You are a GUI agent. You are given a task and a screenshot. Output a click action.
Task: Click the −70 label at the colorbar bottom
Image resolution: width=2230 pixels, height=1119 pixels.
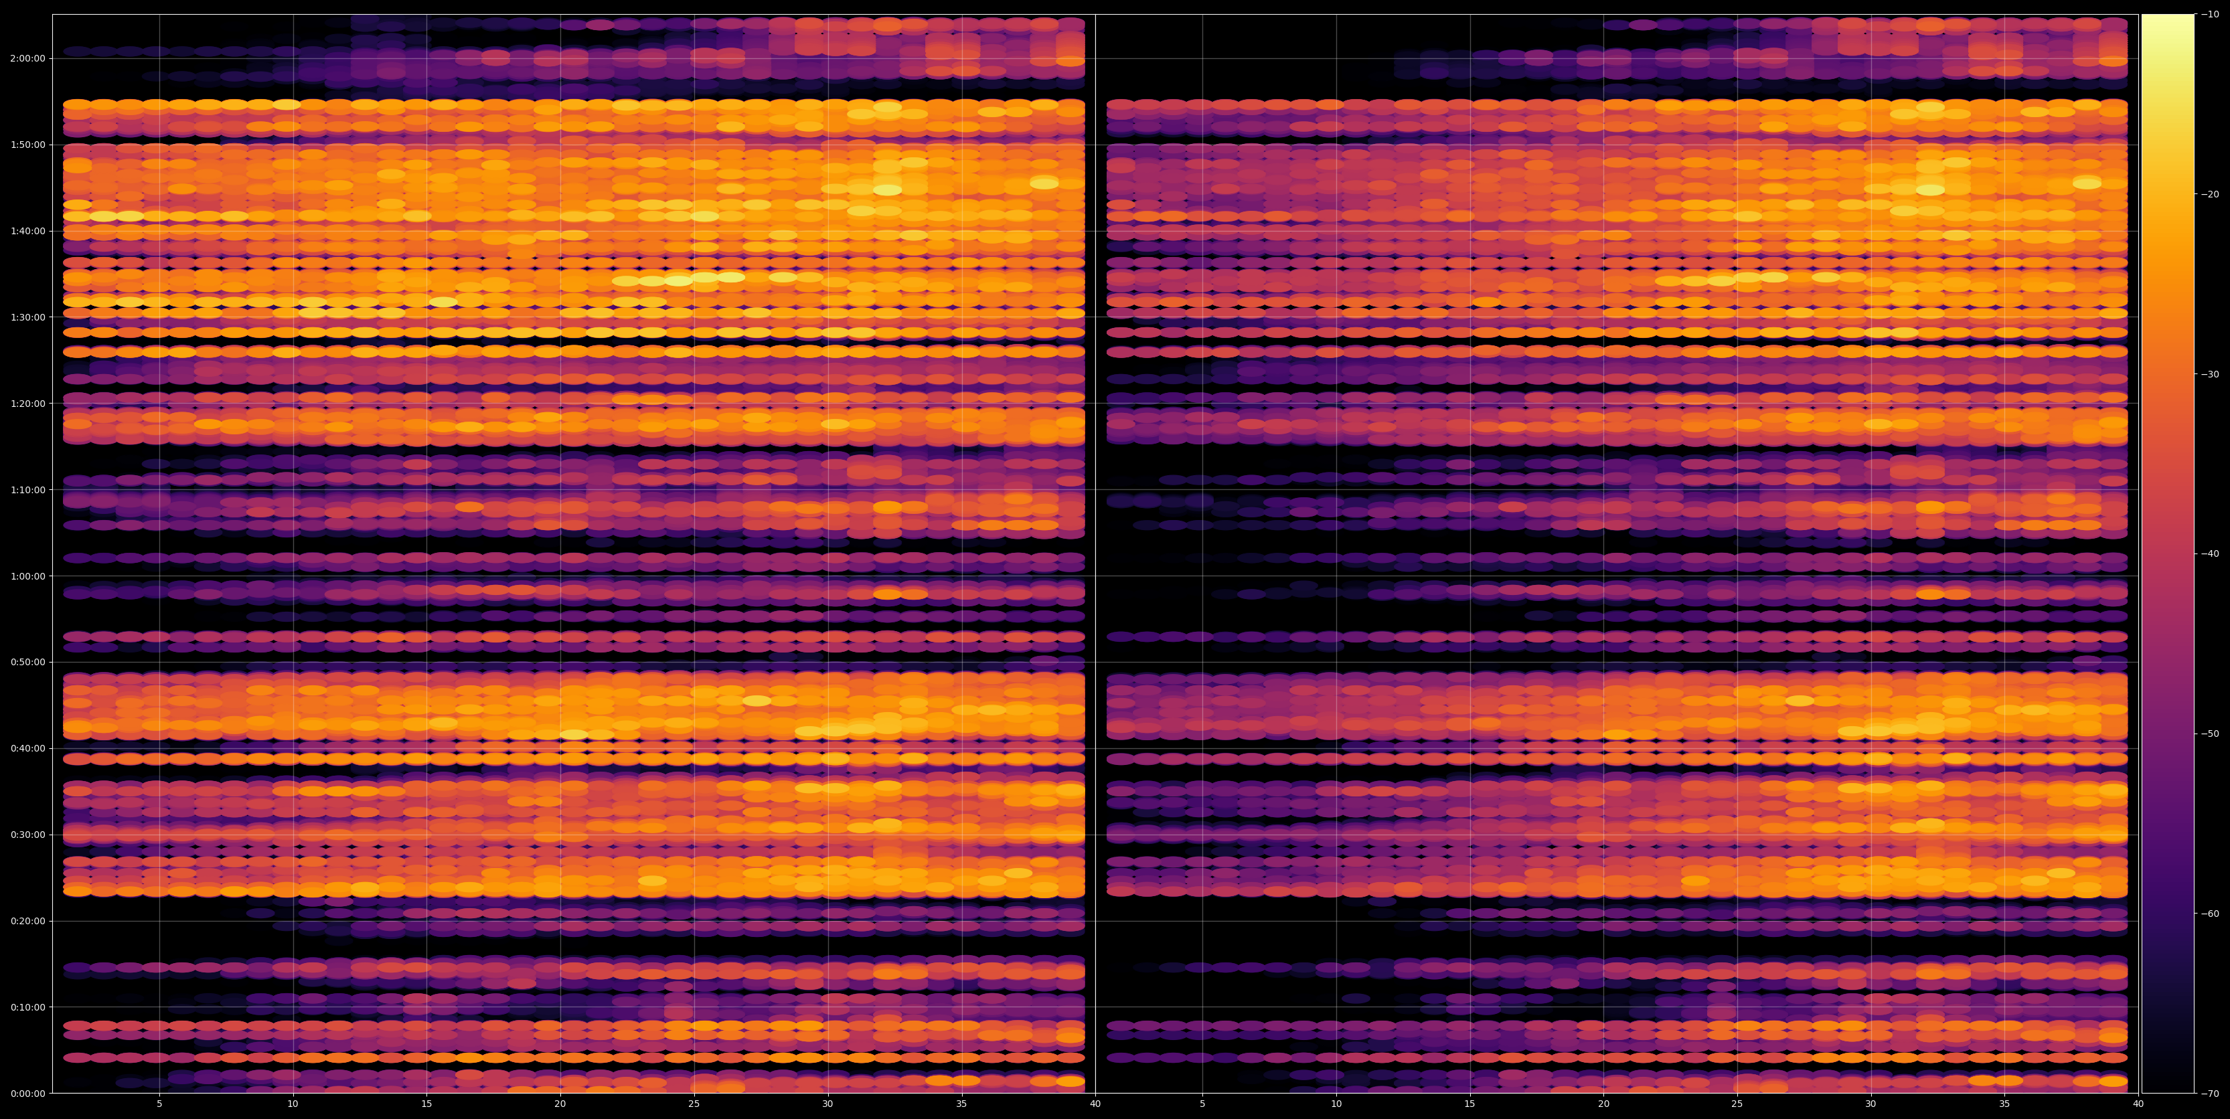click(2210, 1093)
